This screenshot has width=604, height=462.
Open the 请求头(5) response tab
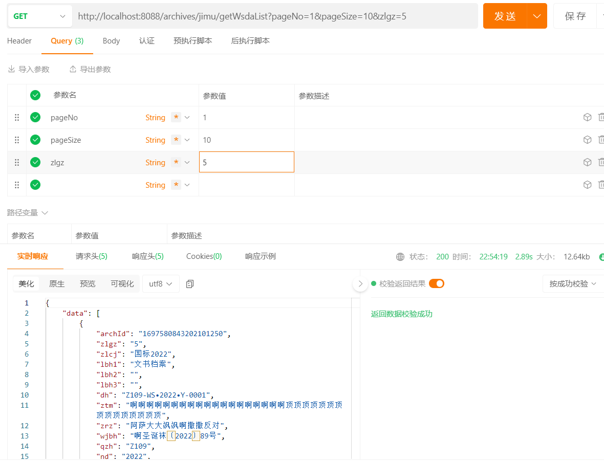click(91, 256)
